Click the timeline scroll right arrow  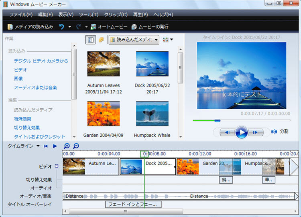pyautogui.click(x=295, y=211)
